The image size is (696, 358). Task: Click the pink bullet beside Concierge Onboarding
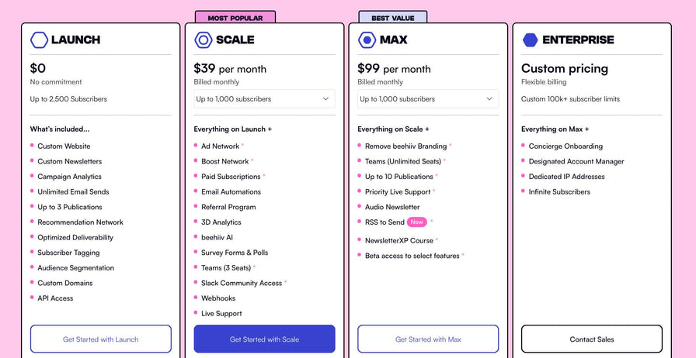[524, 145]
